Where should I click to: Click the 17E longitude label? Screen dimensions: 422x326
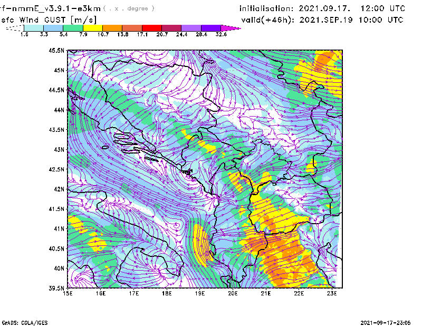pyautogui.click(x=134, y=293)
